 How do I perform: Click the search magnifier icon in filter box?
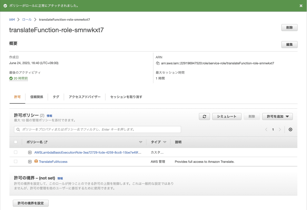point(18,130)
